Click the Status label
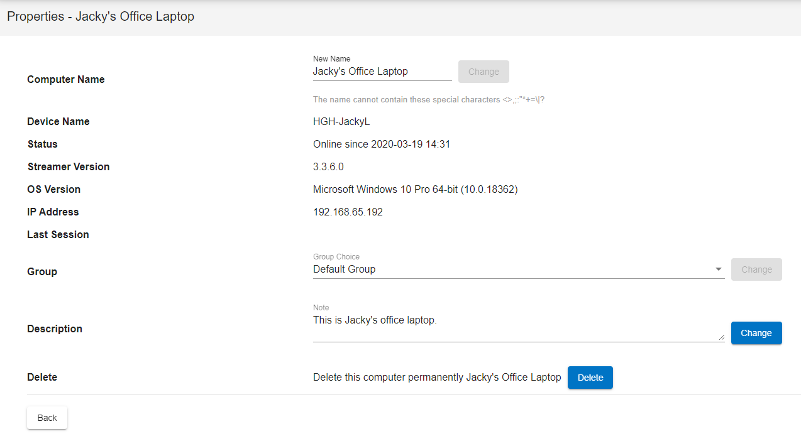The height and width of the screenshot is (446, 801). (x=42, y=144)
